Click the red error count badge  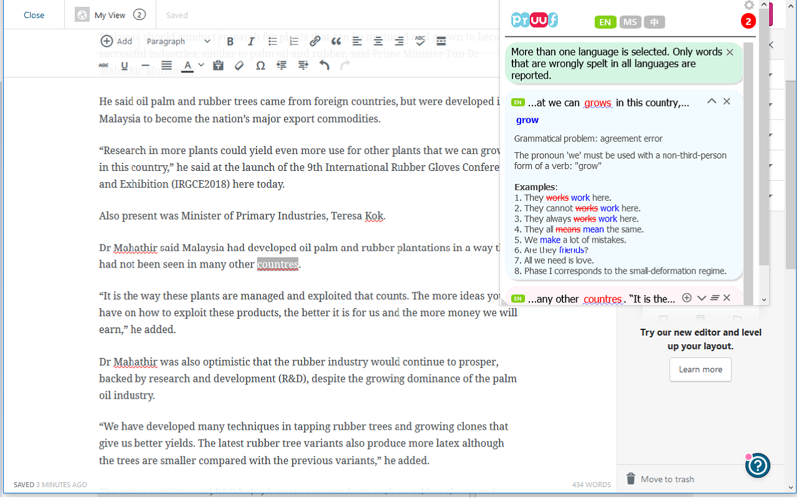click(748, 22)
